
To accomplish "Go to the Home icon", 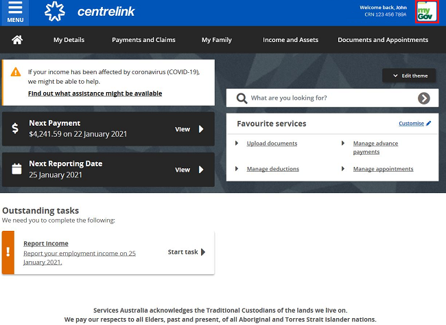I will click(x=17, y=40).
